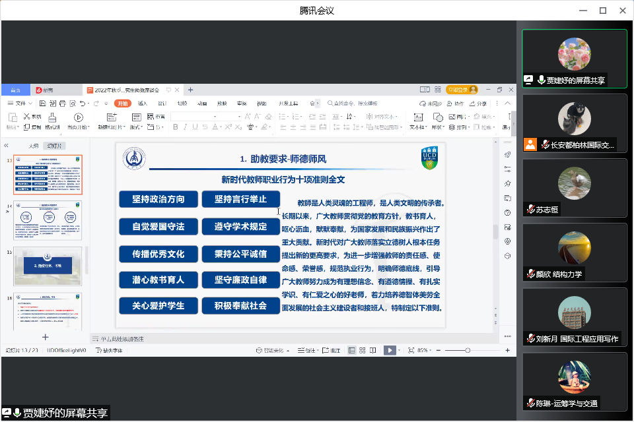Click the Undo arrow icon

click(83, 104)
